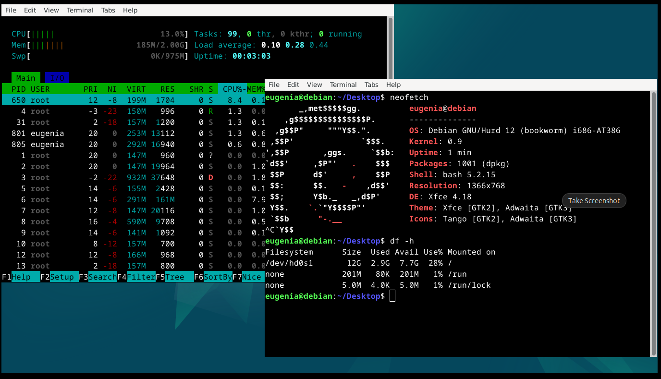Click the "Packages: 1001 (dpkg)" line

pyautogui.click(x=460, y=164)
